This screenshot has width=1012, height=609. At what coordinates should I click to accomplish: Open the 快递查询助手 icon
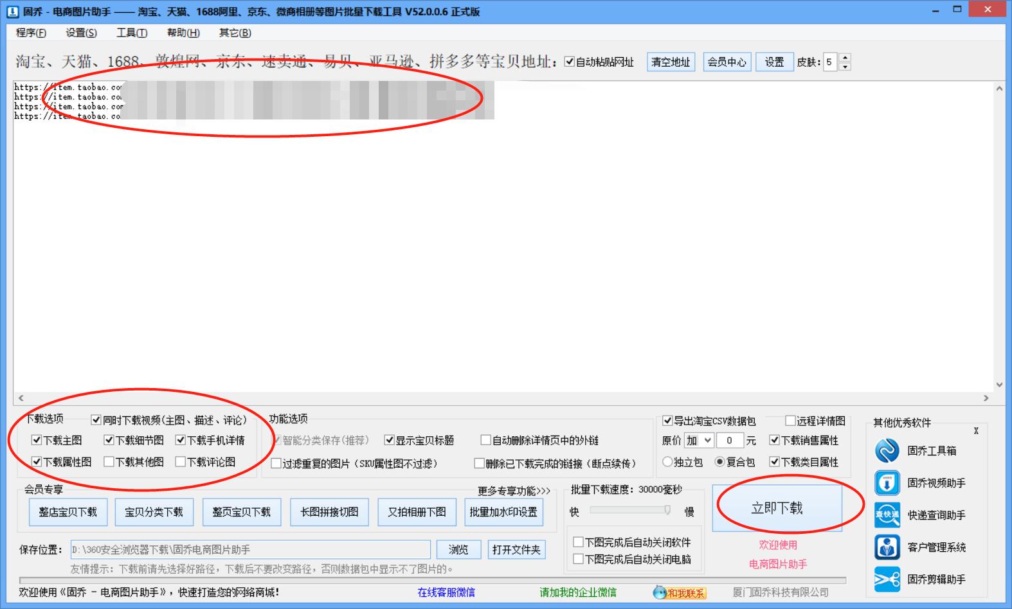tap(887, 515)
